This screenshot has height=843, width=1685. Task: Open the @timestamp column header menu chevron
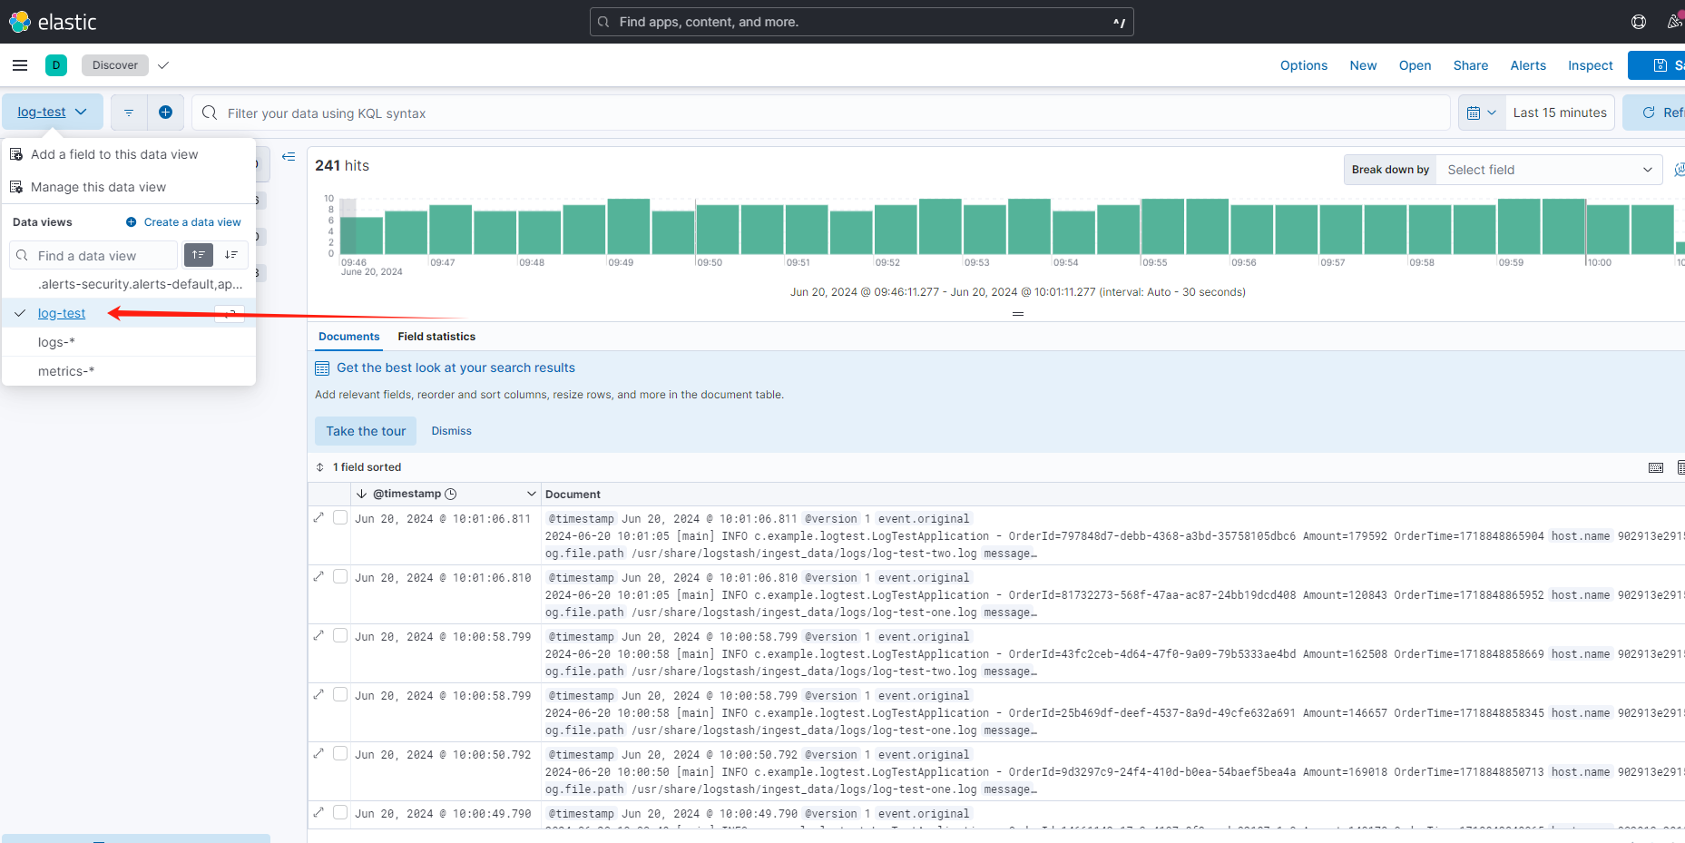tap(532, 494)
